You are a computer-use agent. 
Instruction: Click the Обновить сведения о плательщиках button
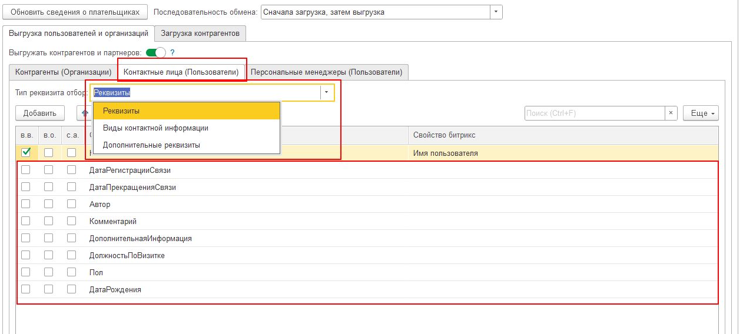[75, 12]
